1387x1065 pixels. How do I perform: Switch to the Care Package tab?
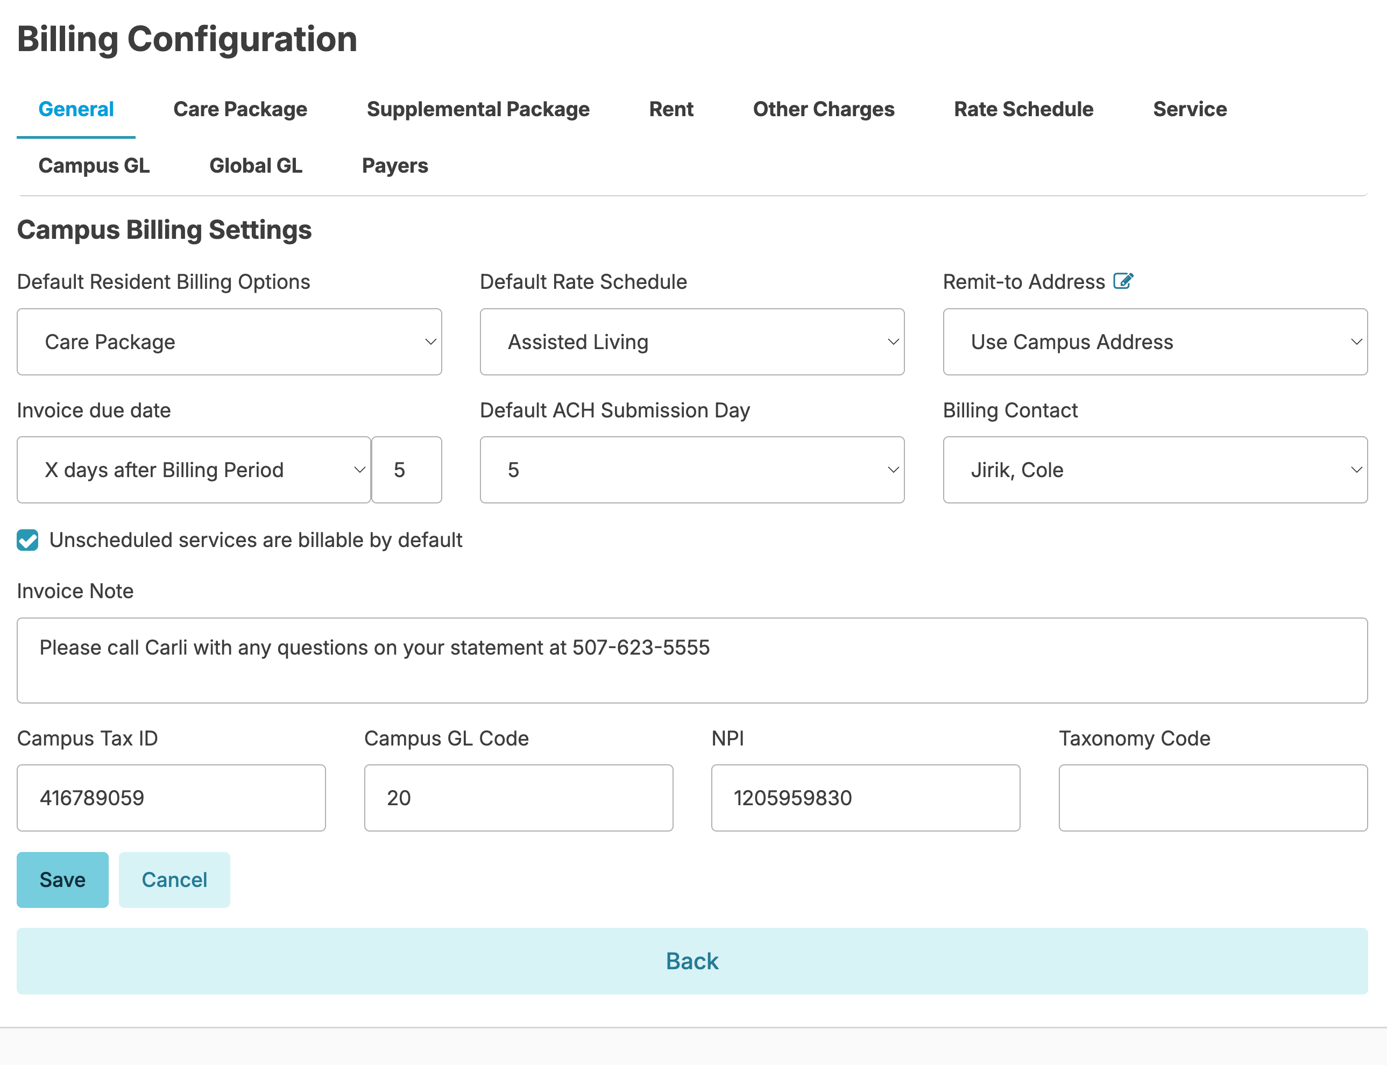click(x=240, y=109)
